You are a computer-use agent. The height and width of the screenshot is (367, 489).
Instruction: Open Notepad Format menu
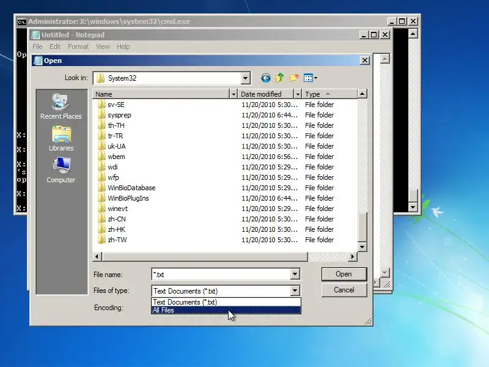tap(78, 46)
